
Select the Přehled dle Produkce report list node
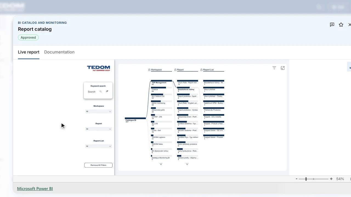pos(214,110)
